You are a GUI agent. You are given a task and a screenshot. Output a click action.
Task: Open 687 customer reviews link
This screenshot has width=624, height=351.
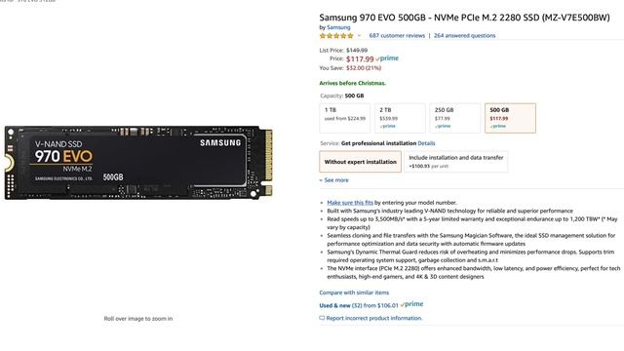pyautogui.click(x=397, y=35)
